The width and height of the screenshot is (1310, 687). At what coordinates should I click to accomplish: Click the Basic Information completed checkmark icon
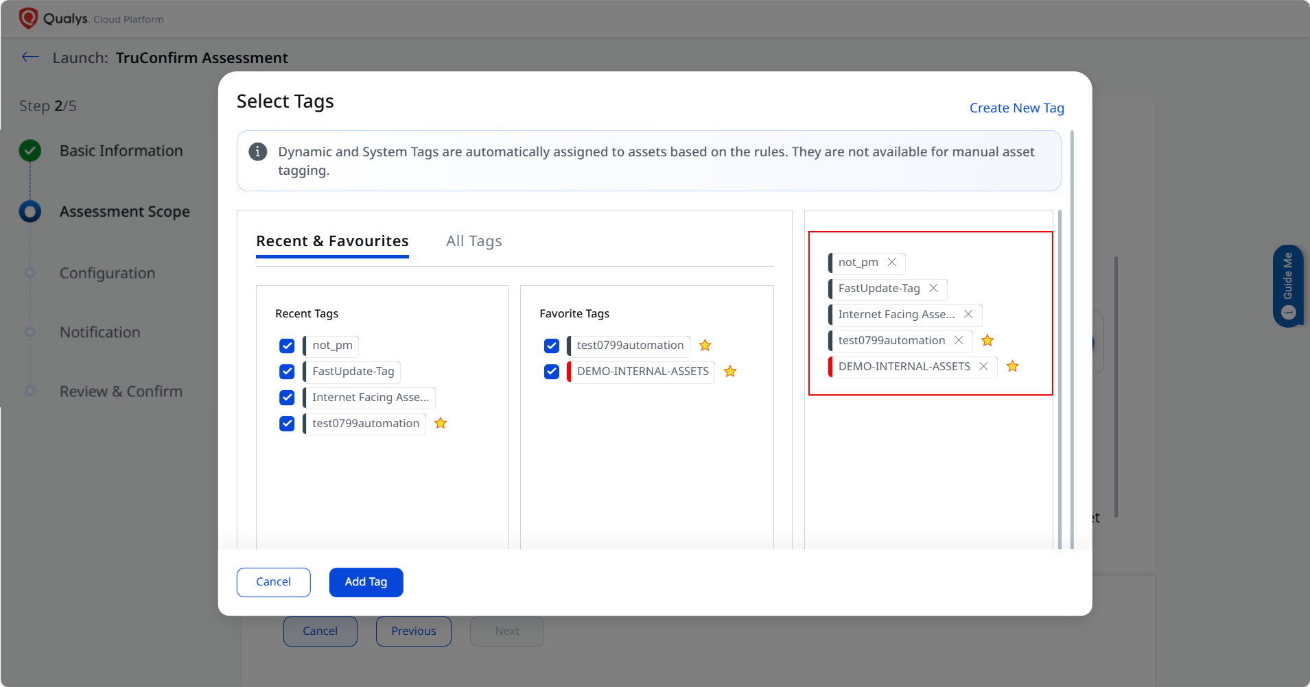tap(30, 150)
